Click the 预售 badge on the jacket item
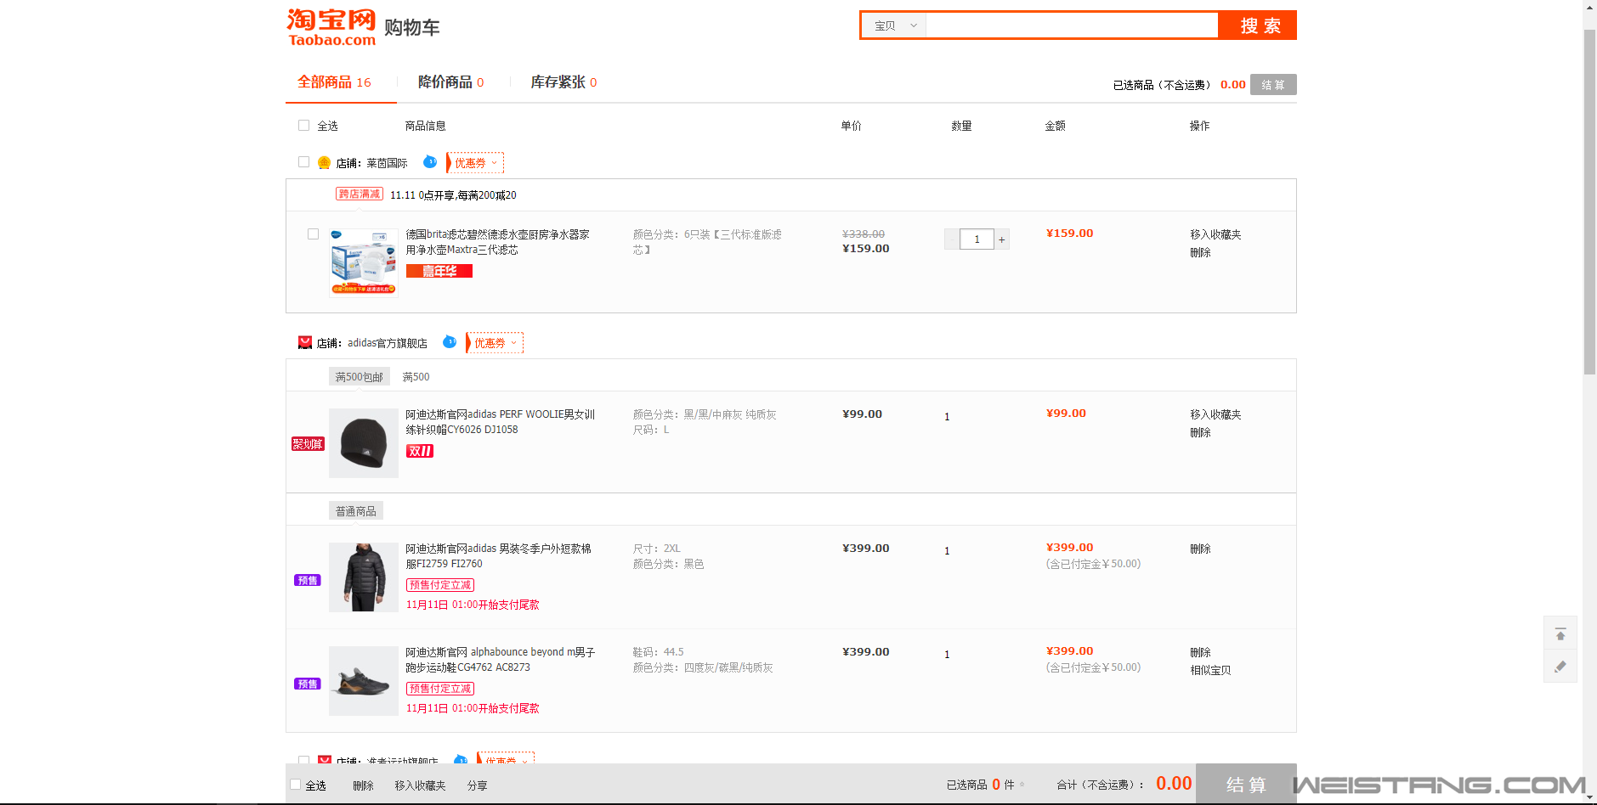 pos(308,581)
